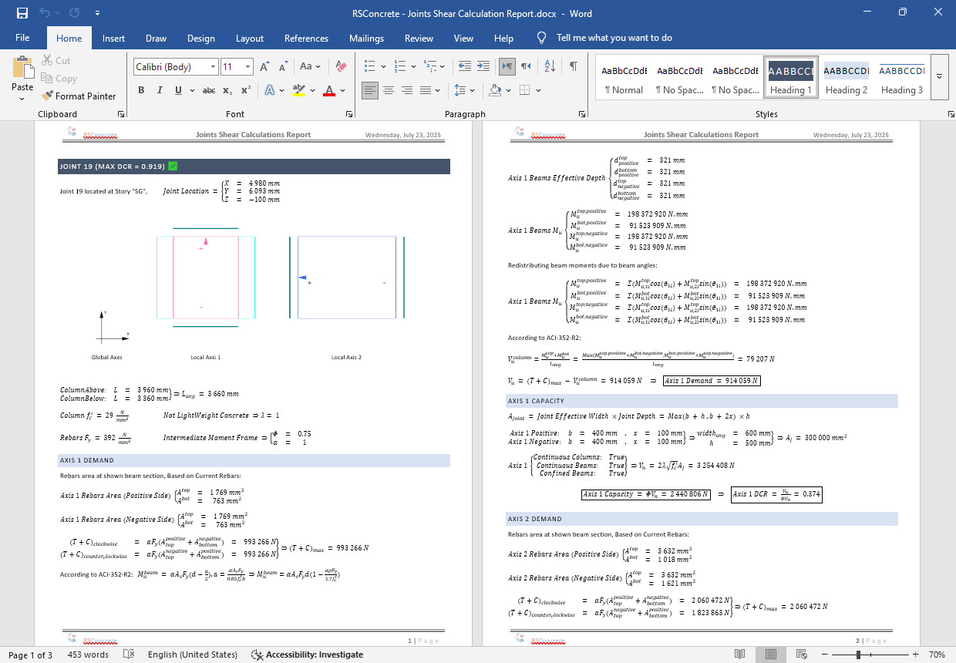Clear all formatting with eraser icon
This screenshot has height=663, width=956.
pos(341,67)
